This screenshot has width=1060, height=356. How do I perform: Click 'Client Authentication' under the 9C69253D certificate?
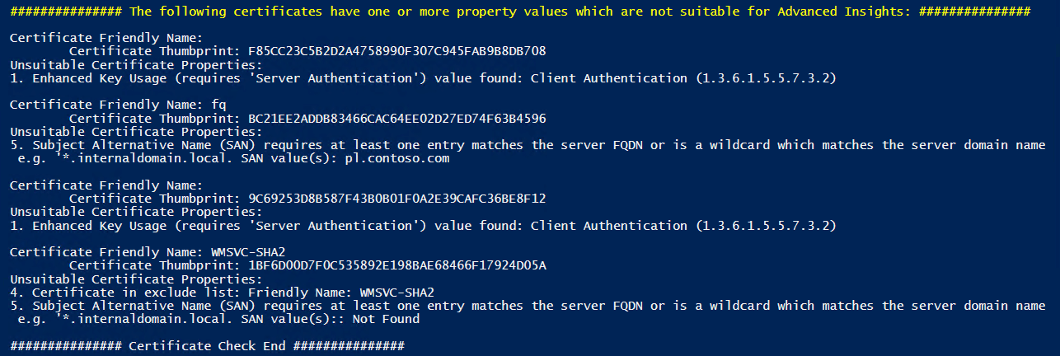pyautogui.click(x=609, y=225)
